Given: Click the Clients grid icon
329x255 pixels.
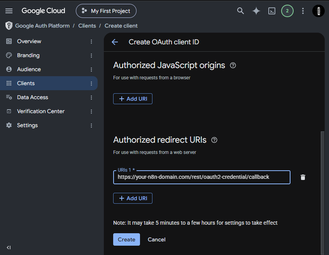Looking at the screenshot, I should [9, 83].
